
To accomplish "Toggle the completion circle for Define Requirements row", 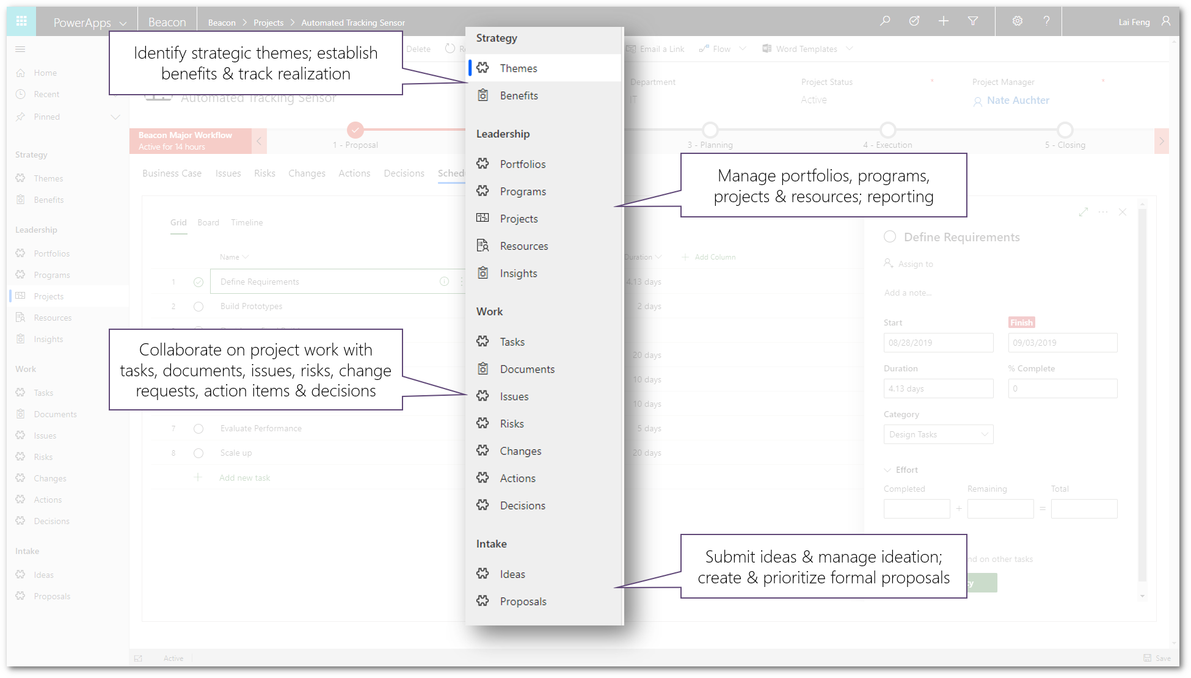I will tap(198, 282).
